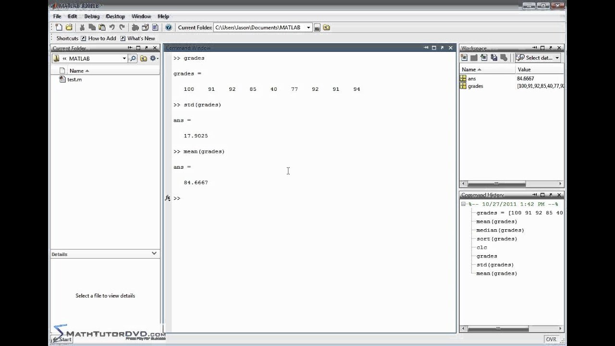The height and width of the screenshot is (346, 615).
Task: Create a new variable in Workspace toolbar
Action: pyautogui.click(x=464, y=58)
